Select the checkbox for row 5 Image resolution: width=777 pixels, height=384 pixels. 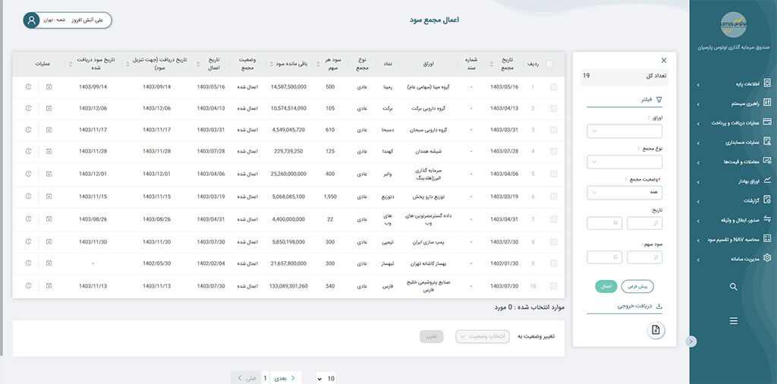[x=553, y=175]
